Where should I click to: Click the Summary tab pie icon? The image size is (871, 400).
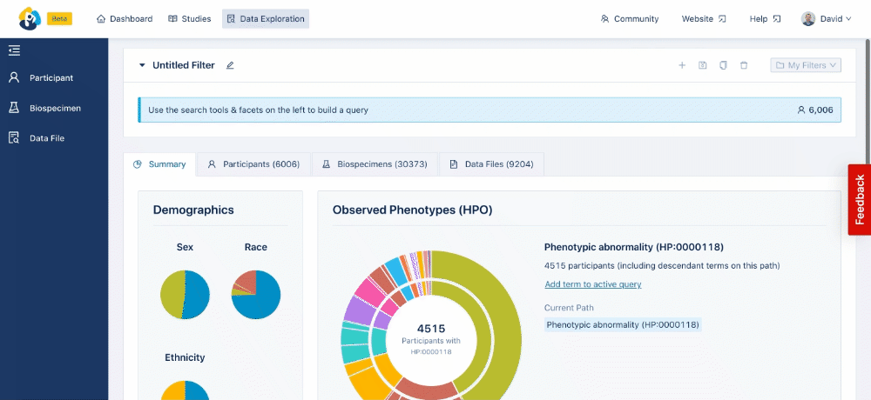click(x=138, y=164)
